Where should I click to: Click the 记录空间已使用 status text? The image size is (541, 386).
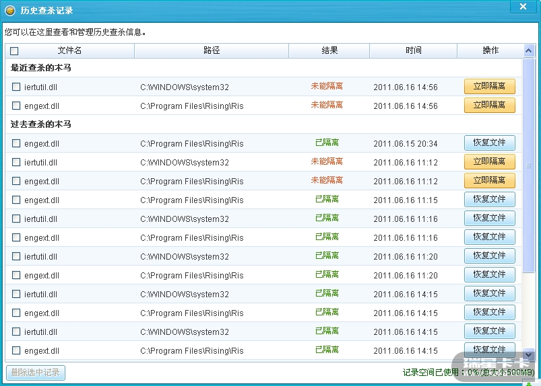[468, 373]
